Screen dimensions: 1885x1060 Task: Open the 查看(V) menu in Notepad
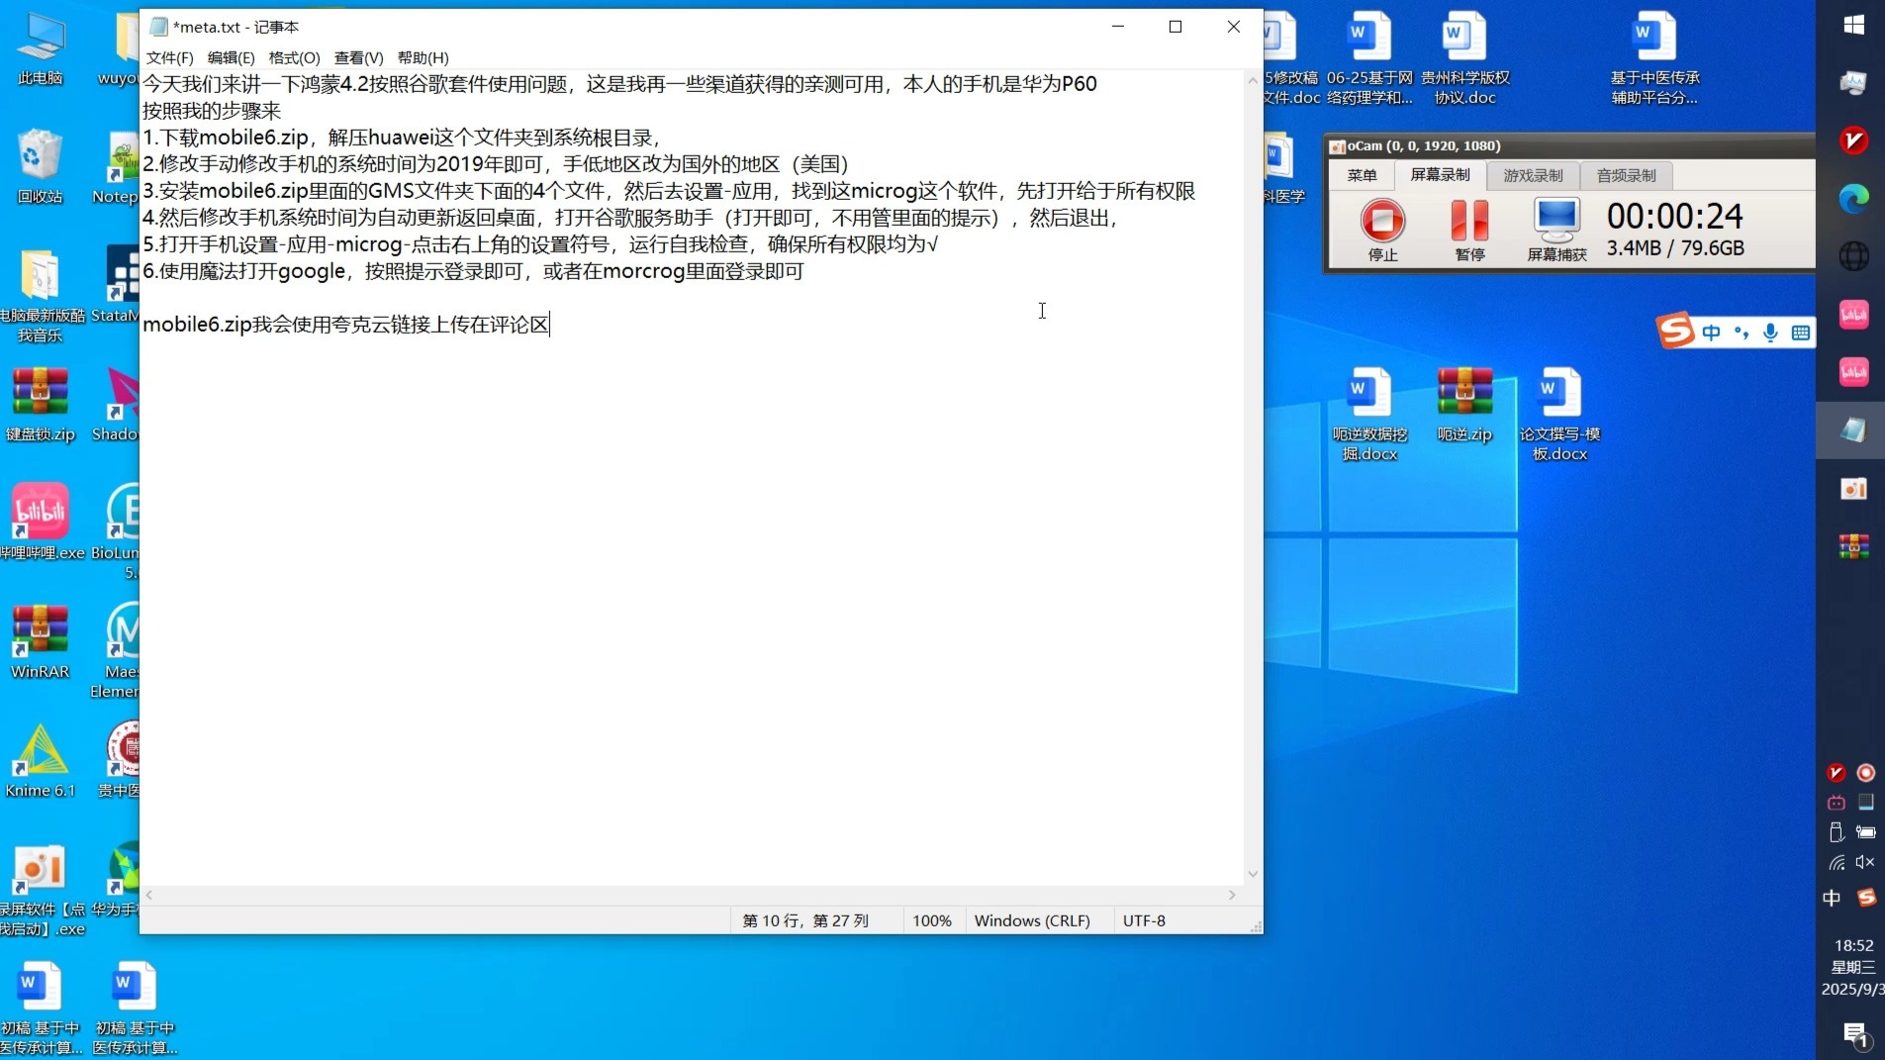pyautogui.click(x=358, y=57)
